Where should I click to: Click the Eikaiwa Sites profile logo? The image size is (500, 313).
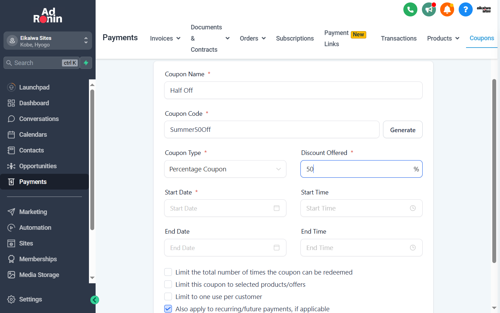484,9
